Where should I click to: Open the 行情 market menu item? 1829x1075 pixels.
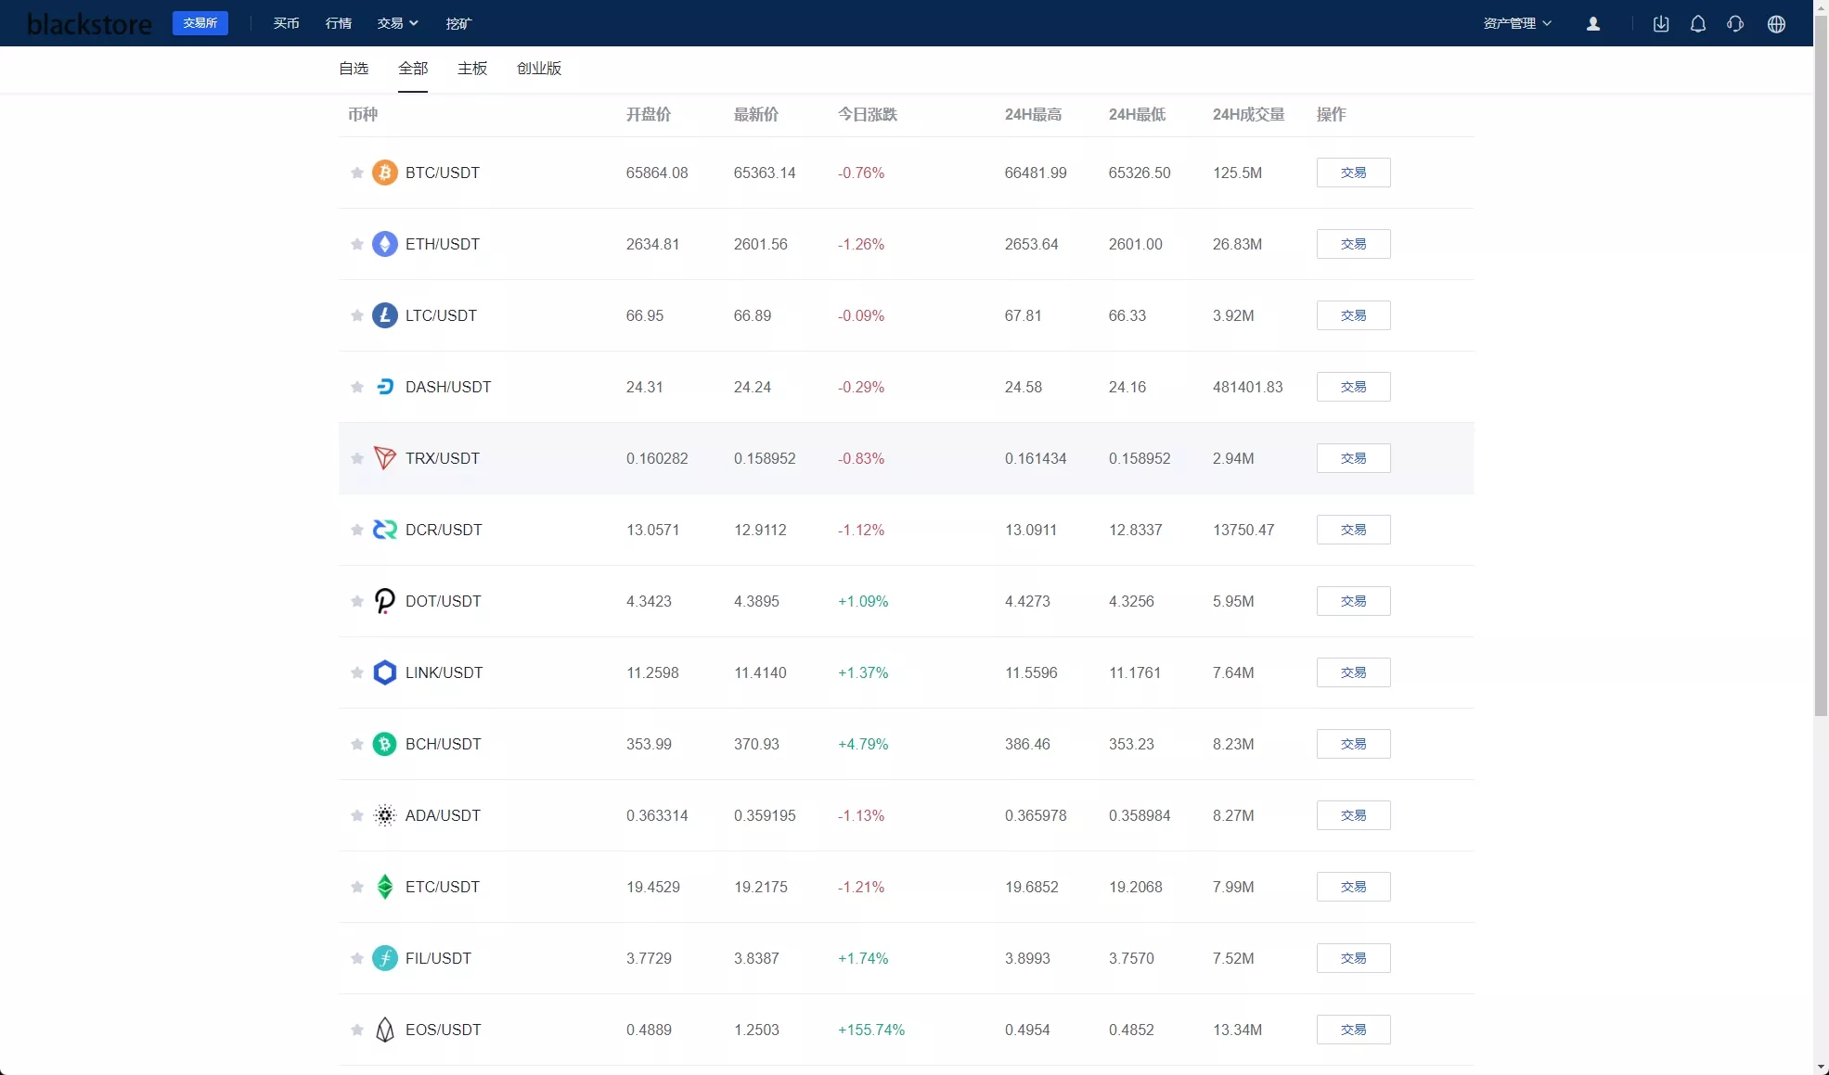click(x=339, y=23)
